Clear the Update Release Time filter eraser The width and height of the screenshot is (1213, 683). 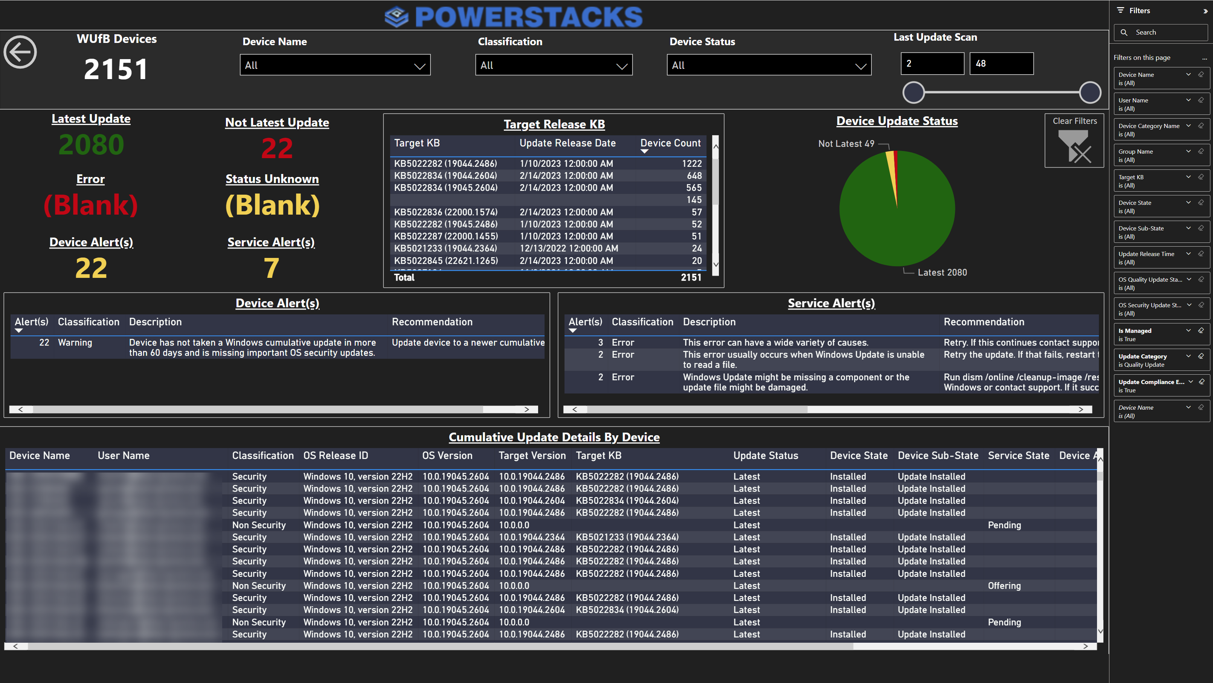pyautogui.click(x=1201, y=254)
